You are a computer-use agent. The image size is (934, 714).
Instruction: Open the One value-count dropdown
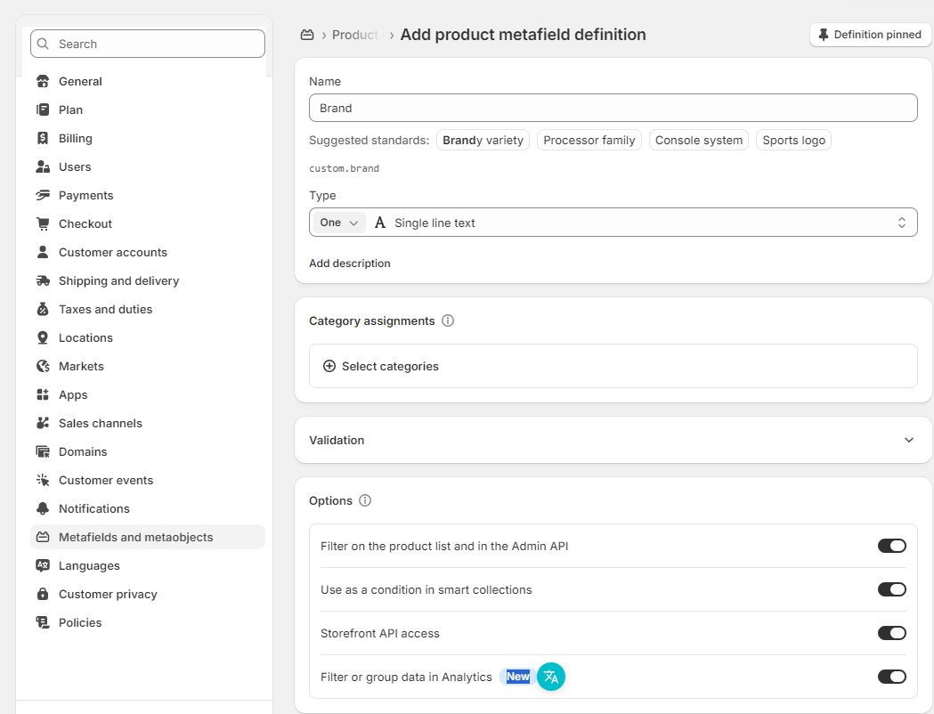339,223
